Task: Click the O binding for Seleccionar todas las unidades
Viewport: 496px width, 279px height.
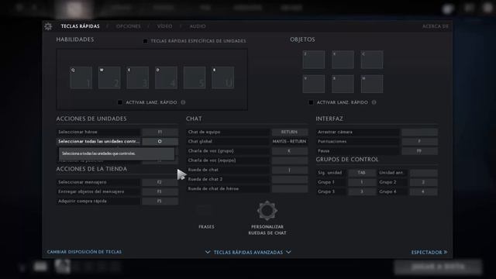Action: [x=160, y=141]
